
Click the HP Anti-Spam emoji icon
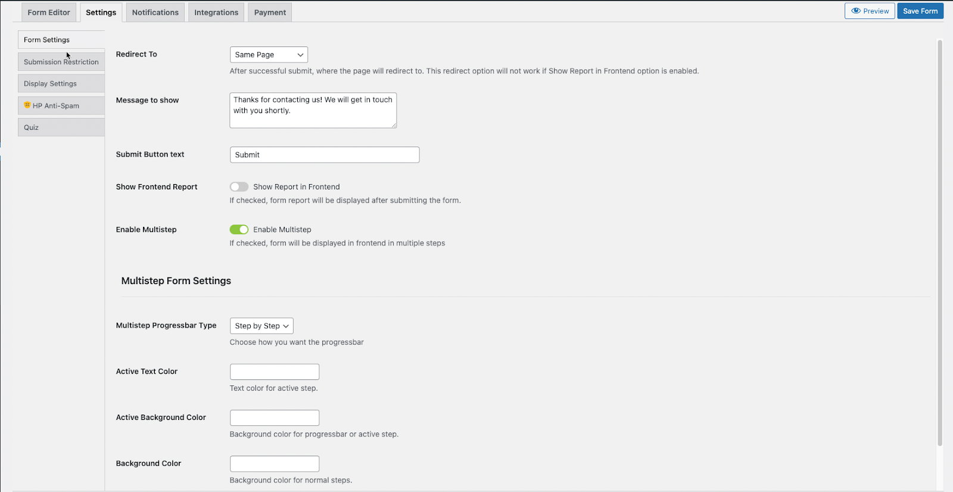27,105
